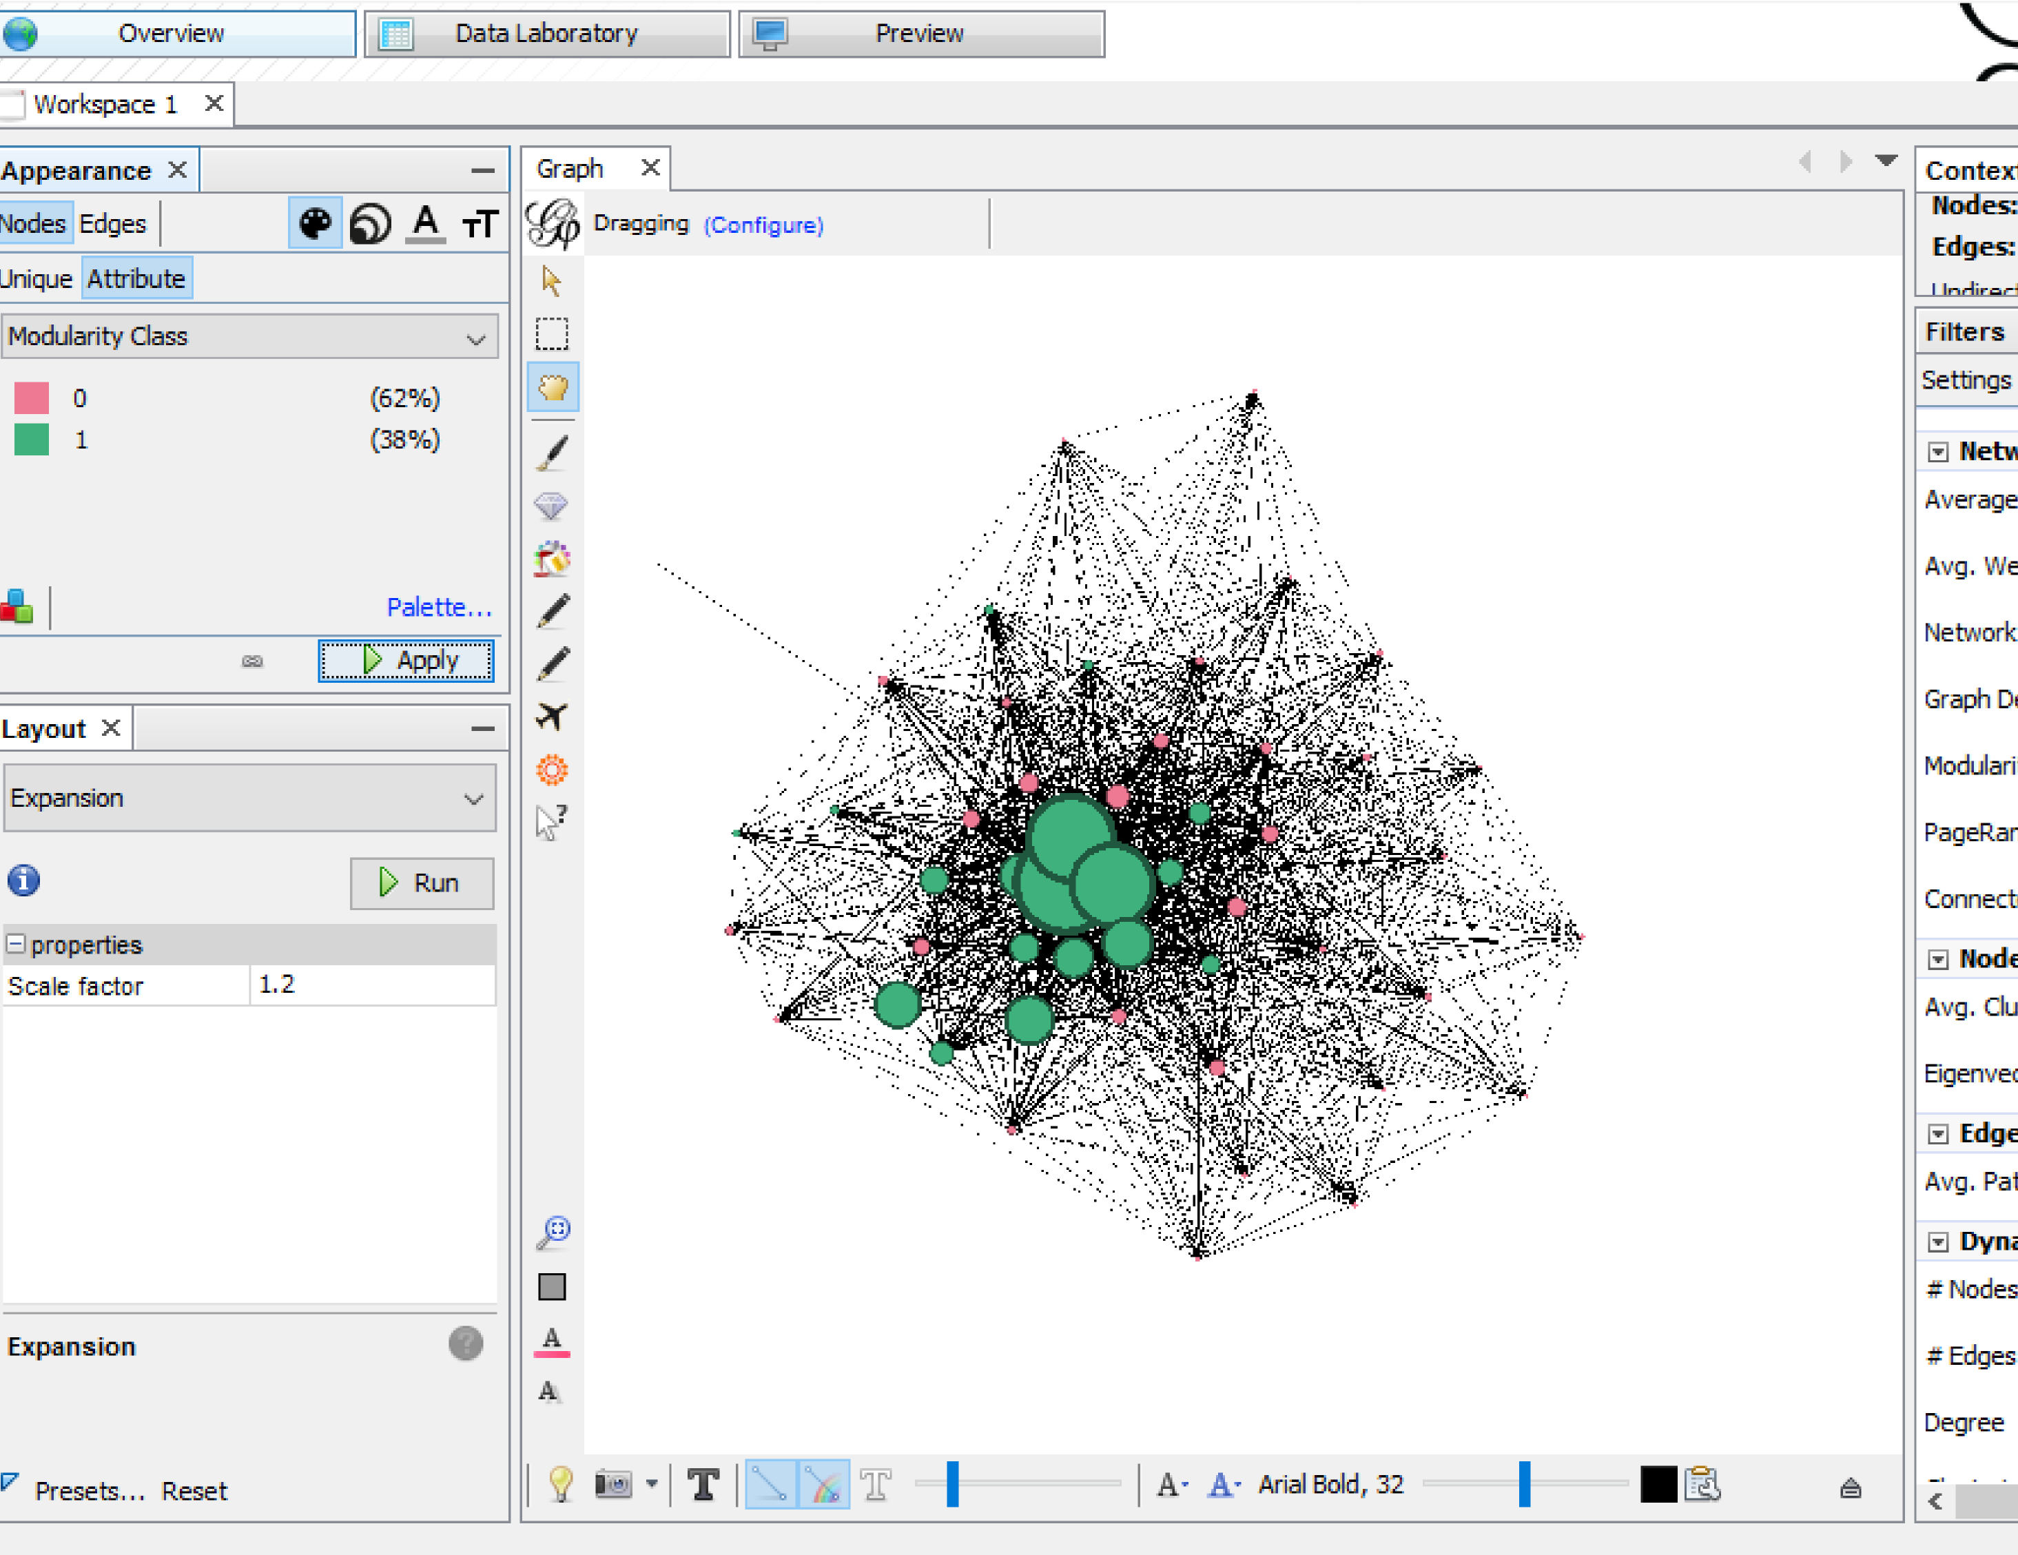Select the arrow/pointer tool

coord(550,278)
